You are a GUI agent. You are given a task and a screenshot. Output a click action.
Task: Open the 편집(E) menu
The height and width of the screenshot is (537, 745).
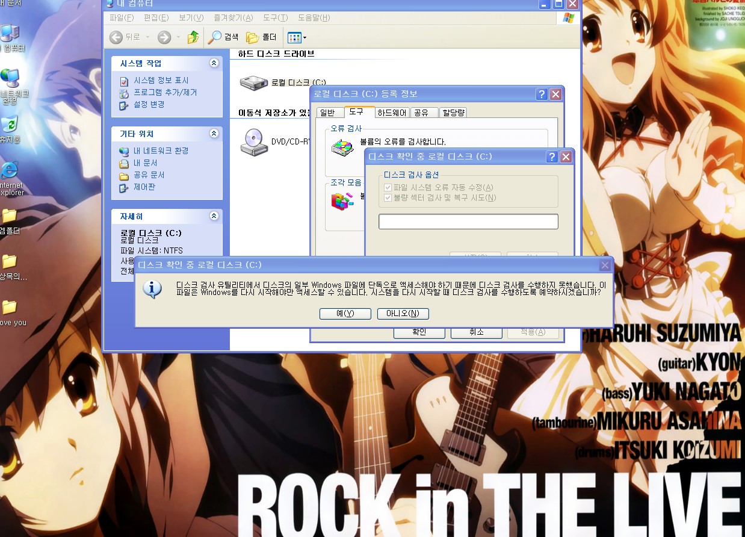(156, 18)
